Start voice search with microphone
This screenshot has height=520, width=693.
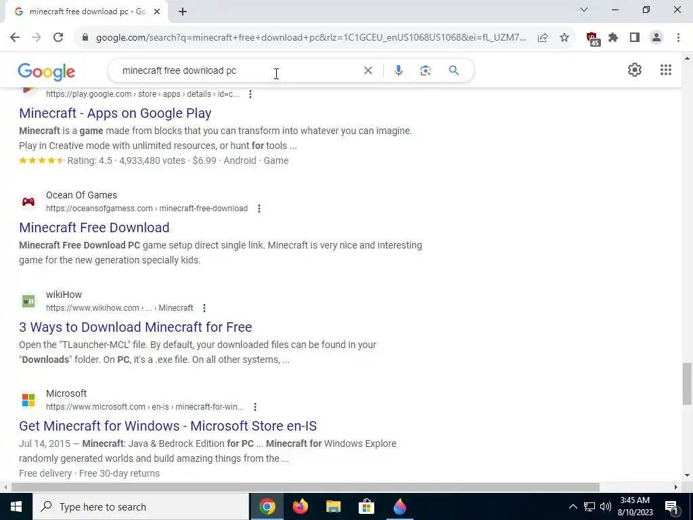coord(399,70)
